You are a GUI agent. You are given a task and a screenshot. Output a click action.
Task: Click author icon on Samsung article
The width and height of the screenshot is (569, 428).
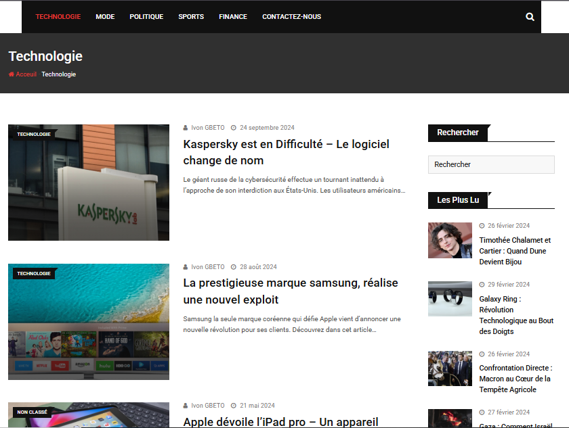pos(186,267)
